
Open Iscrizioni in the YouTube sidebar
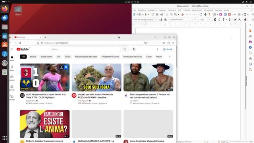[x=12, y=78]
